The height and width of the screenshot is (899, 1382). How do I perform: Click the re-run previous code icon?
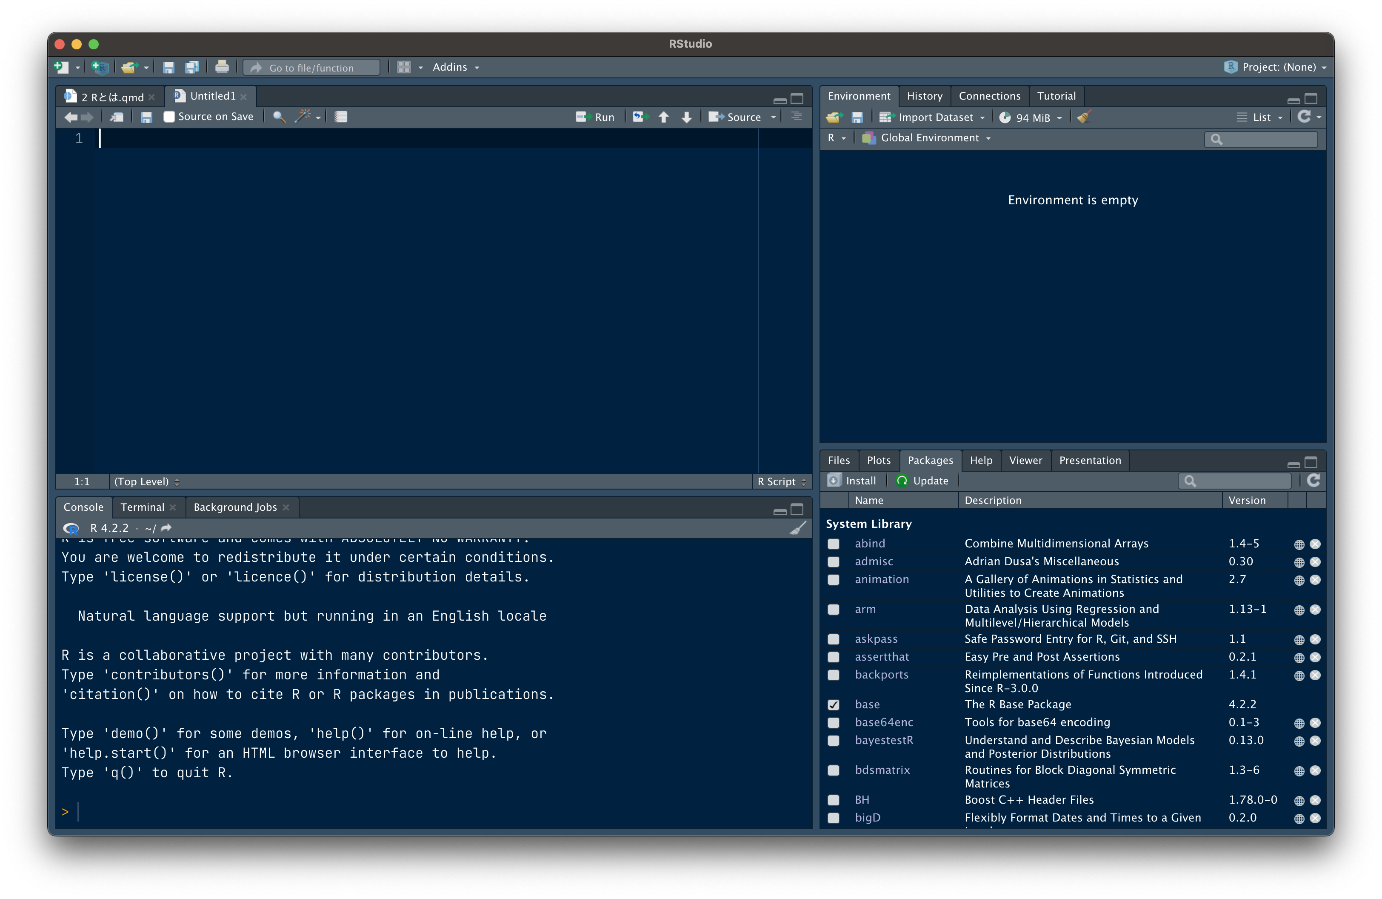[640, 117]
